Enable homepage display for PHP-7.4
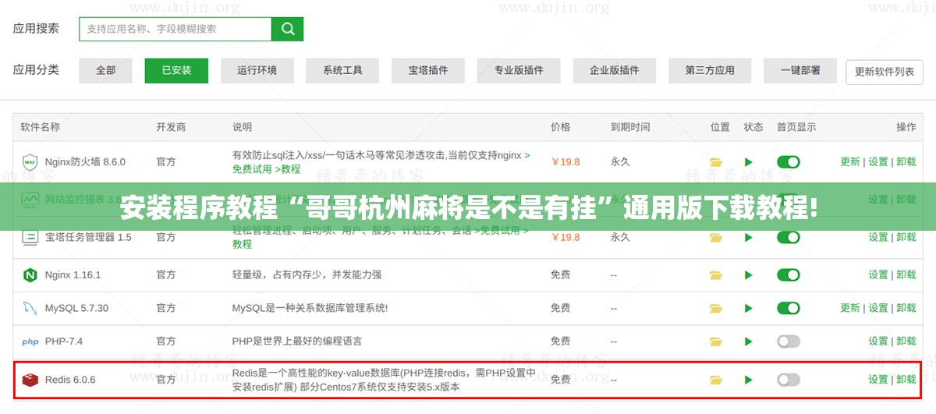The image size is (936, 414). point(789,341)
